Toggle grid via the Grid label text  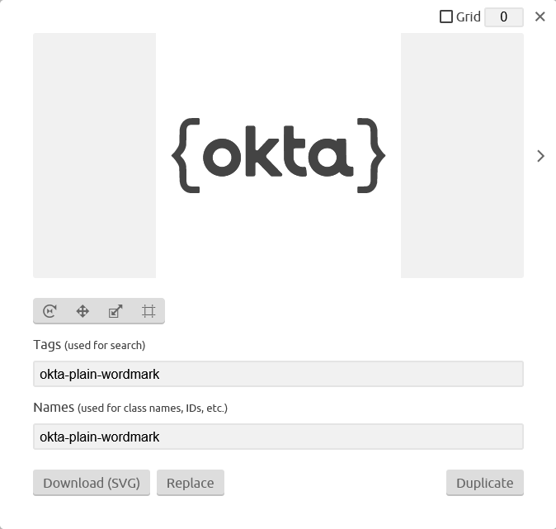click(x=469, y=17)
